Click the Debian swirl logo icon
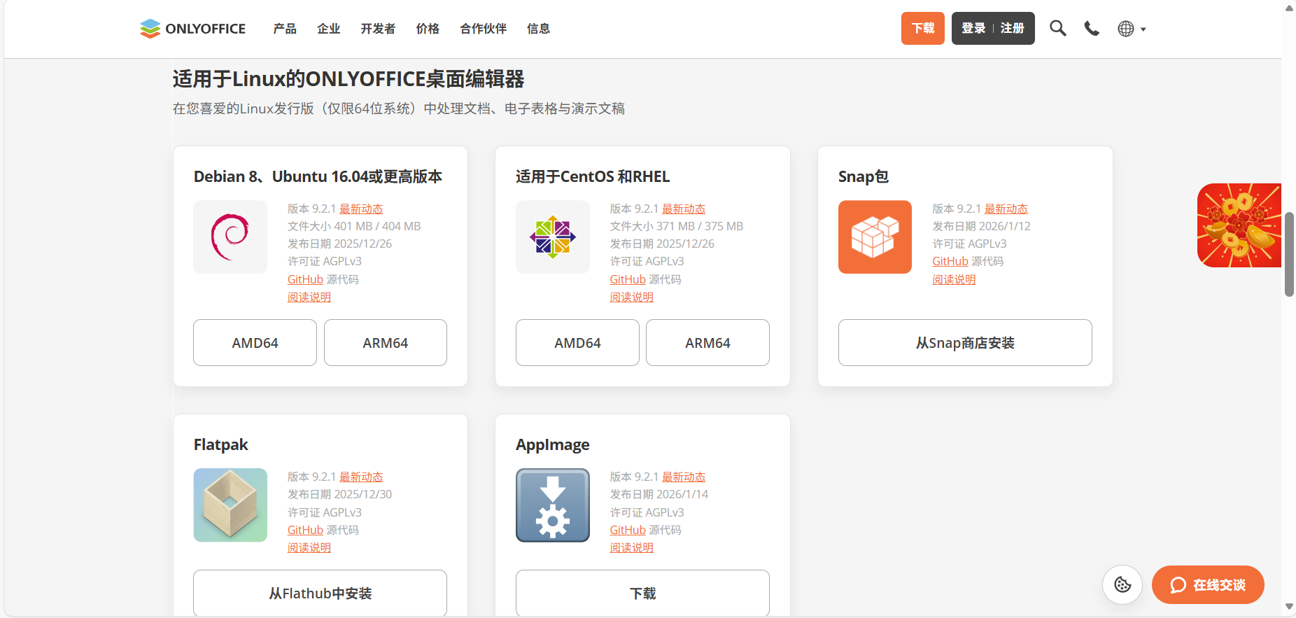This screenshot has width=1296, height=618. tap(230, 237)
